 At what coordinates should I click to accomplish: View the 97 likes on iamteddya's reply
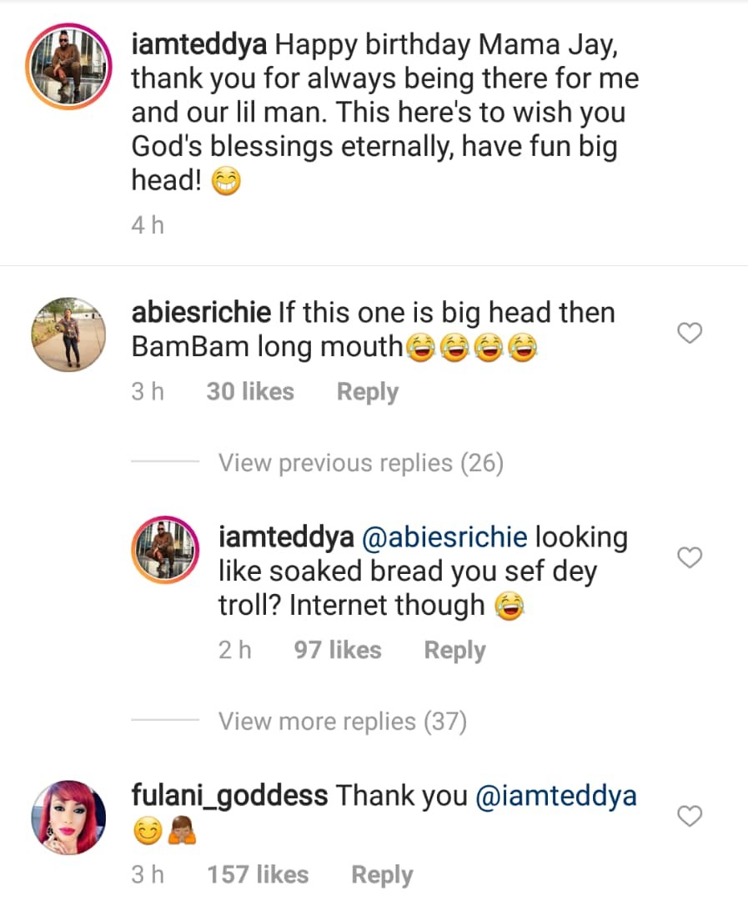point(336,649)
